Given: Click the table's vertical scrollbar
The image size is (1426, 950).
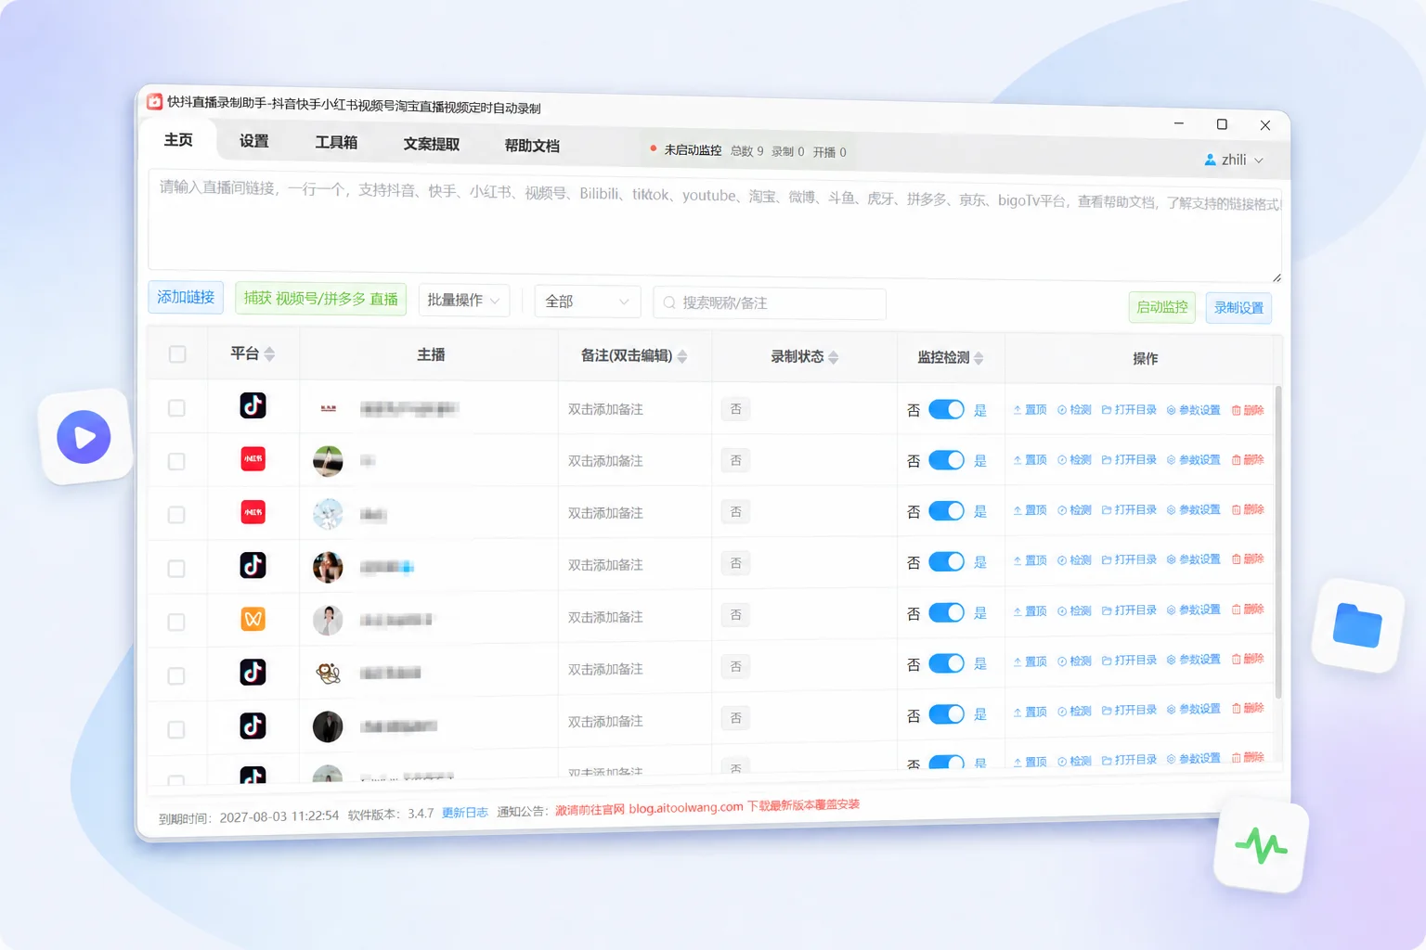Looking at the screenshot, I should coord(1278,543).
